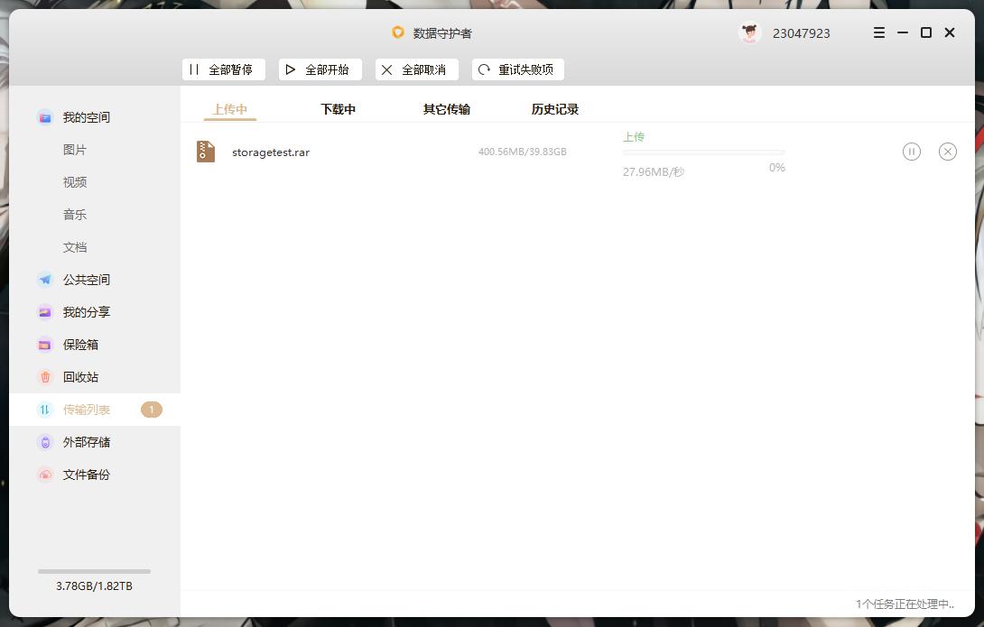Open the hamburger menu at top right
The image size is (984, 627).
click(877, 32)
